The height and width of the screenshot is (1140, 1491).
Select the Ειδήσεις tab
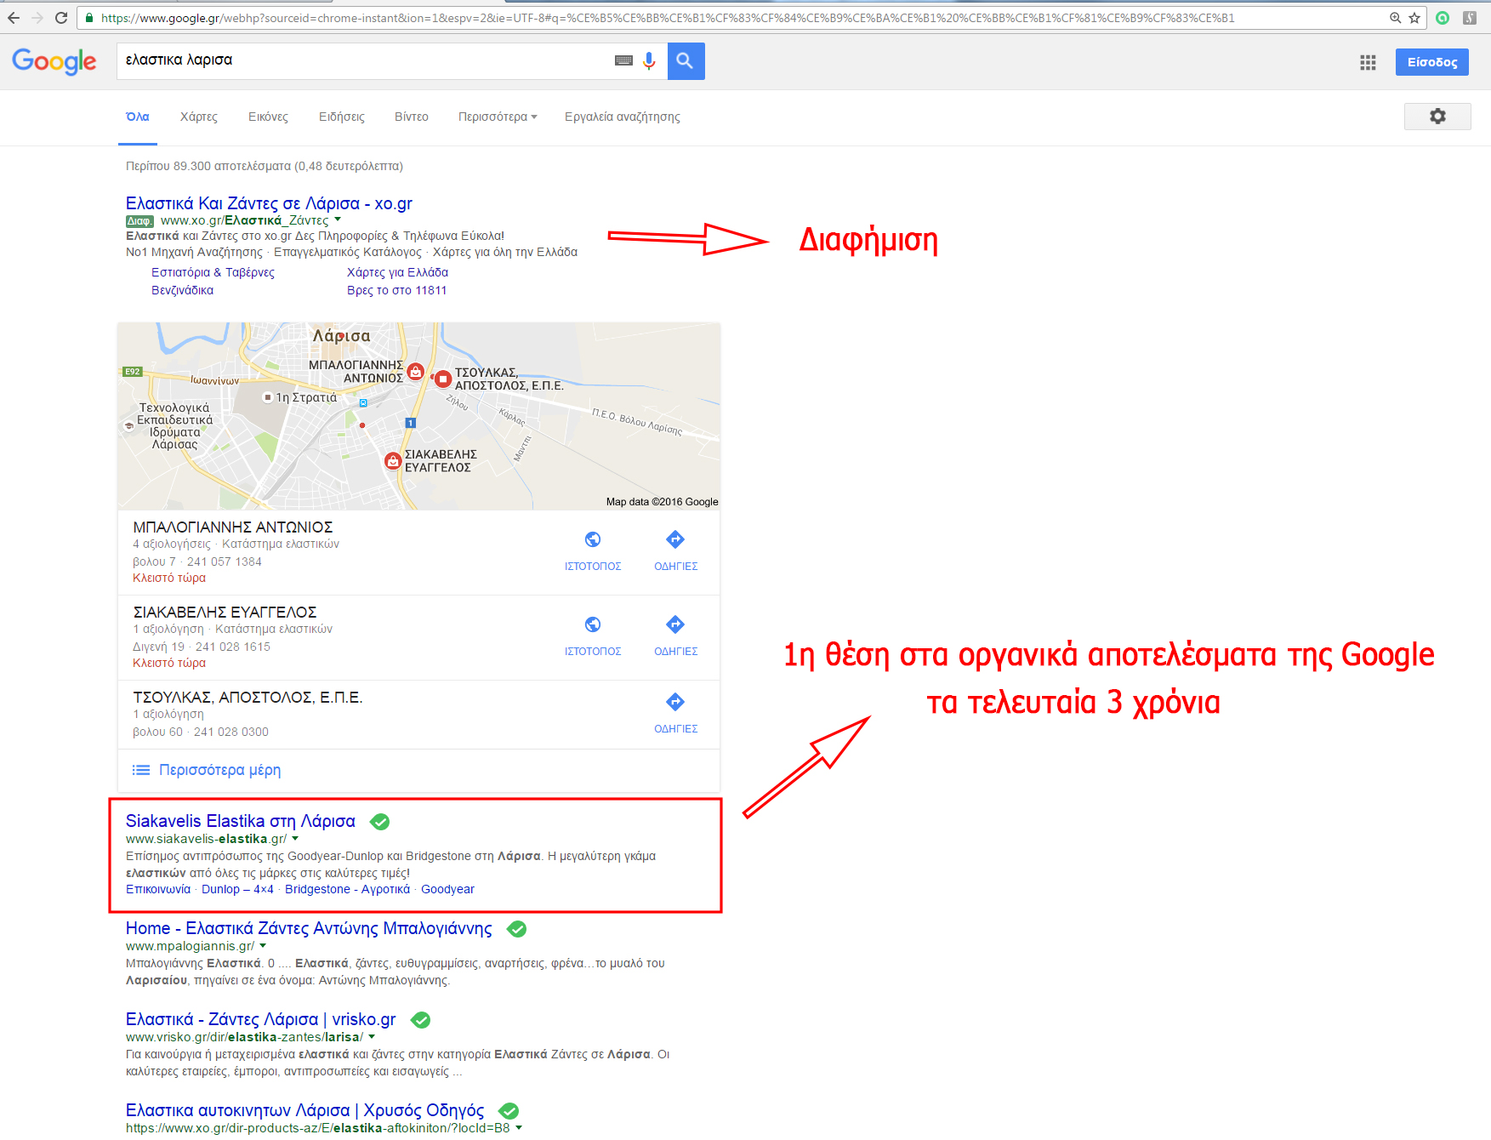tap(342, 117)
